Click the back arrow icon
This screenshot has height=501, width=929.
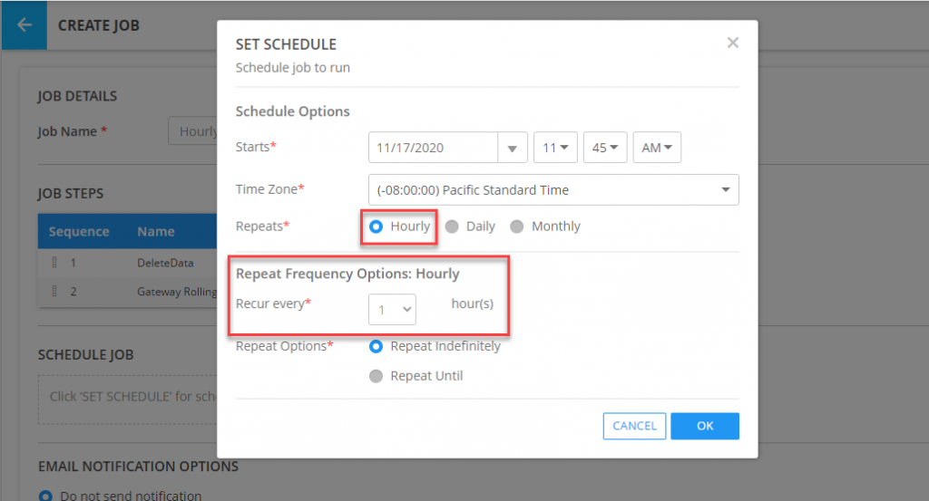tap(24, 24)
